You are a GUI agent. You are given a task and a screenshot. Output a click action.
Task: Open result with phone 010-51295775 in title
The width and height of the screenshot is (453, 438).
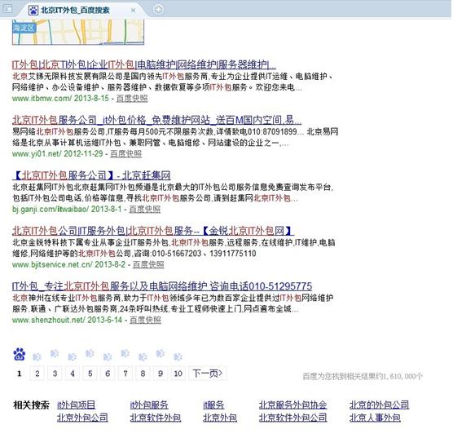click(x=162, y=286)
